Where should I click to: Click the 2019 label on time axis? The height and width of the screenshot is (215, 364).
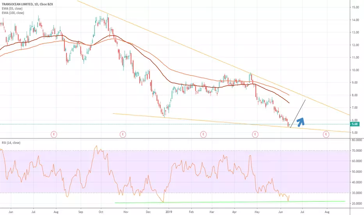coord(169,212)
